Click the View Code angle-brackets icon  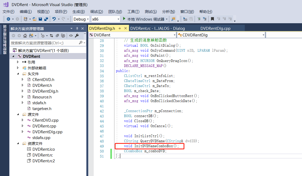[71, 36]
